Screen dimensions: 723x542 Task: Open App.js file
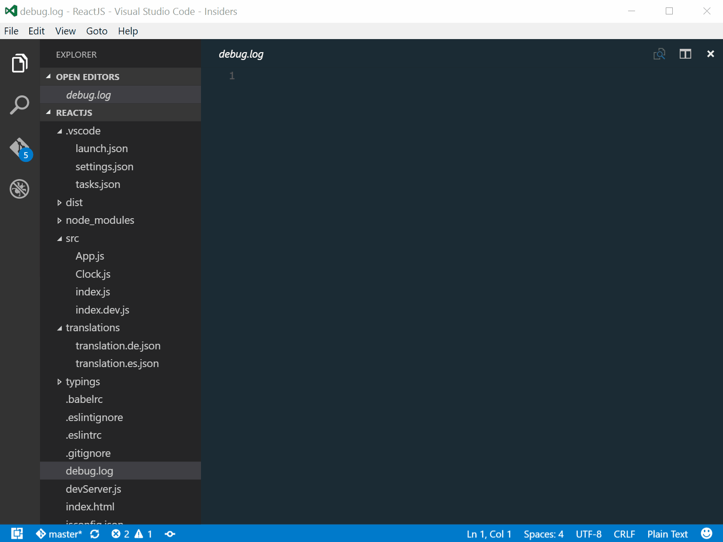point(120,256)
